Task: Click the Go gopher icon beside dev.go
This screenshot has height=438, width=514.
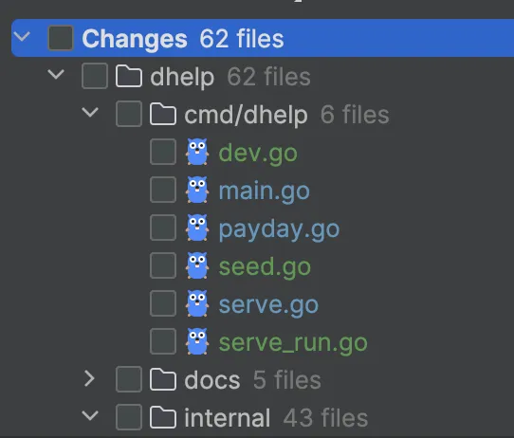Action: pyautogui.click(x=197, y=152)
